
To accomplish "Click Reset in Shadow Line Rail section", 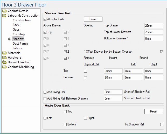I will tap(93, 19).
